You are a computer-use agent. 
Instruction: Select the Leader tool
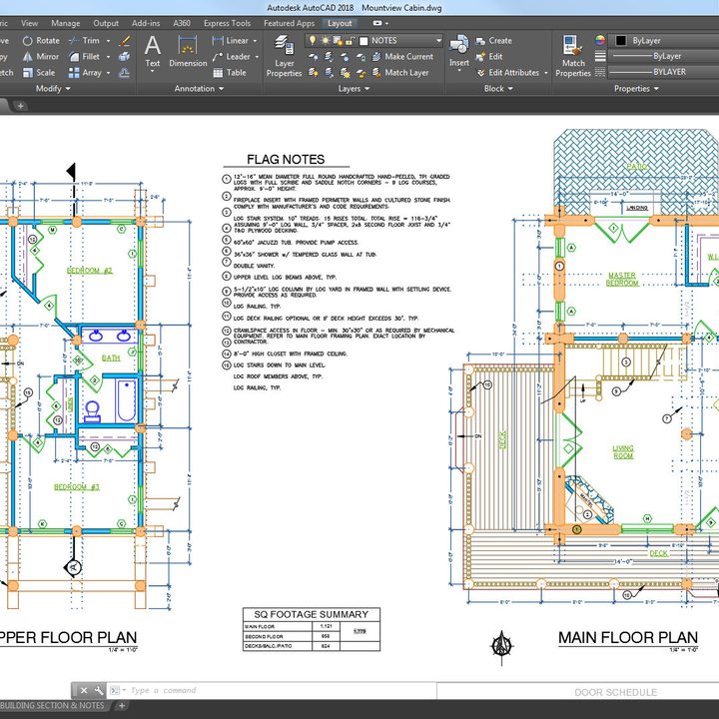click(231, 56)
